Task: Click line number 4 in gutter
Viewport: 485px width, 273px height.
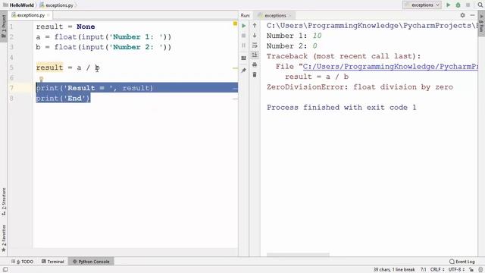Action: click(11, 58)
